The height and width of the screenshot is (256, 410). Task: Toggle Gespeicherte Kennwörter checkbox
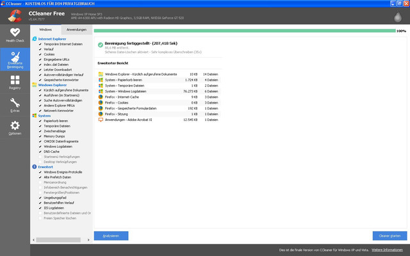pos(40,80)
